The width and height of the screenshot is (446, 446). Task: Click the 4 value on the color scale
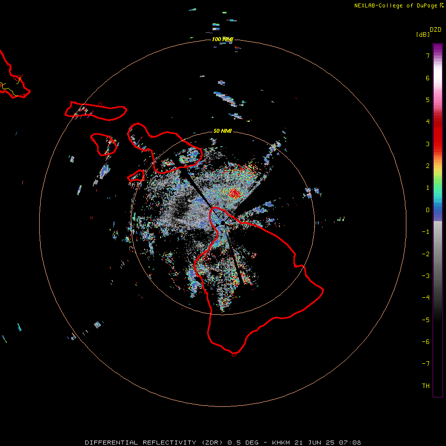point(428,122)
